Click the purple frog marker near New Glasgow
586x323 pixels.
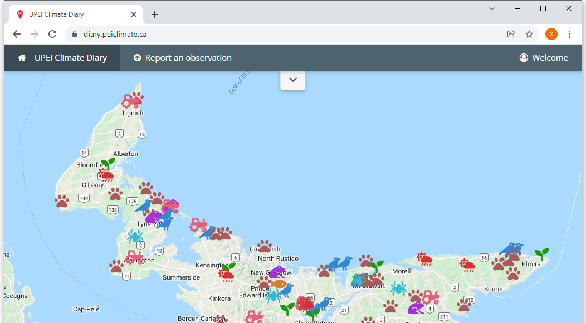click(277, 272)
